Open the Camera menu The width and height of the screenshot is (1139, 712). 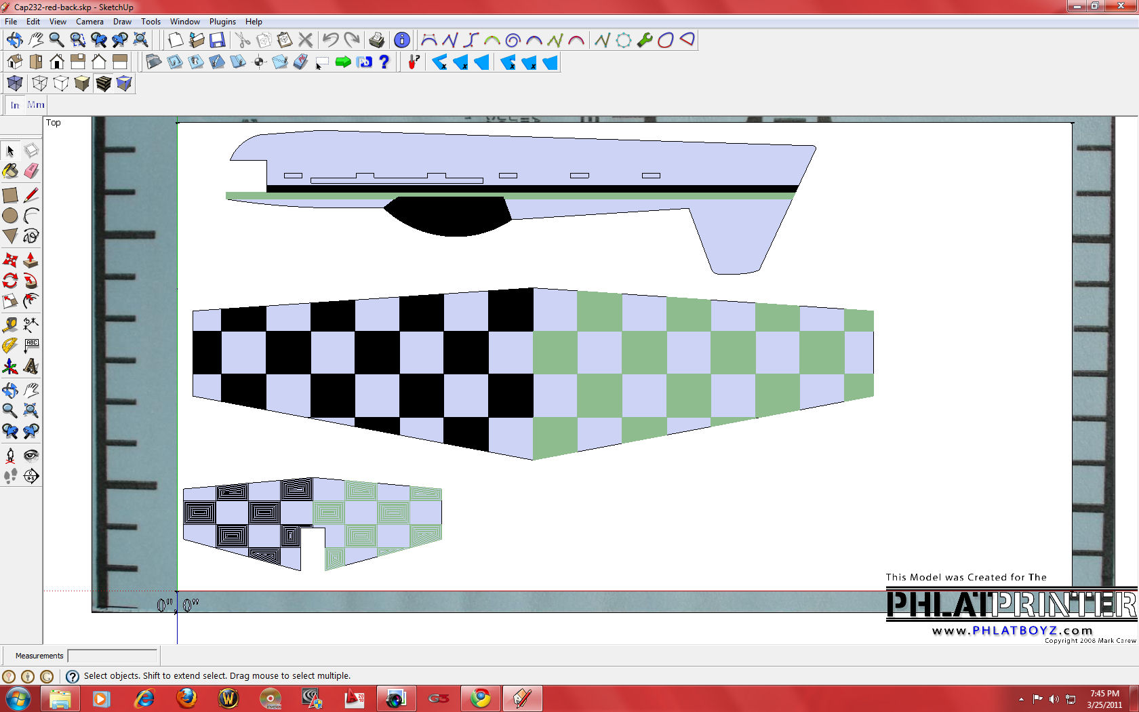tap(89, 22)
